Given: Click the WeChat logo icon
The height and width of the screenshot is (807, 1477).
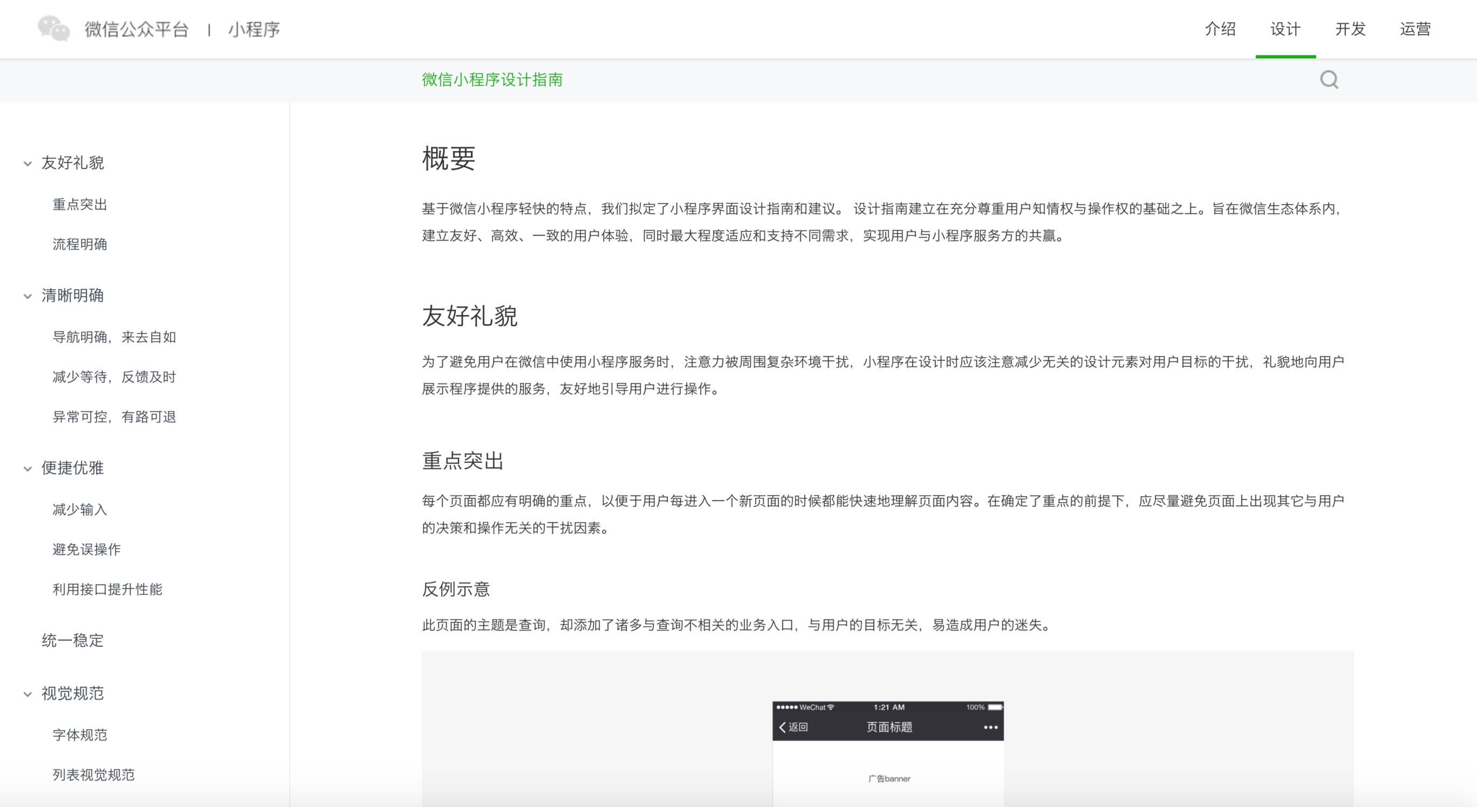Looking at the screenshot, I should pyautogui.click(x=54, y=29).
